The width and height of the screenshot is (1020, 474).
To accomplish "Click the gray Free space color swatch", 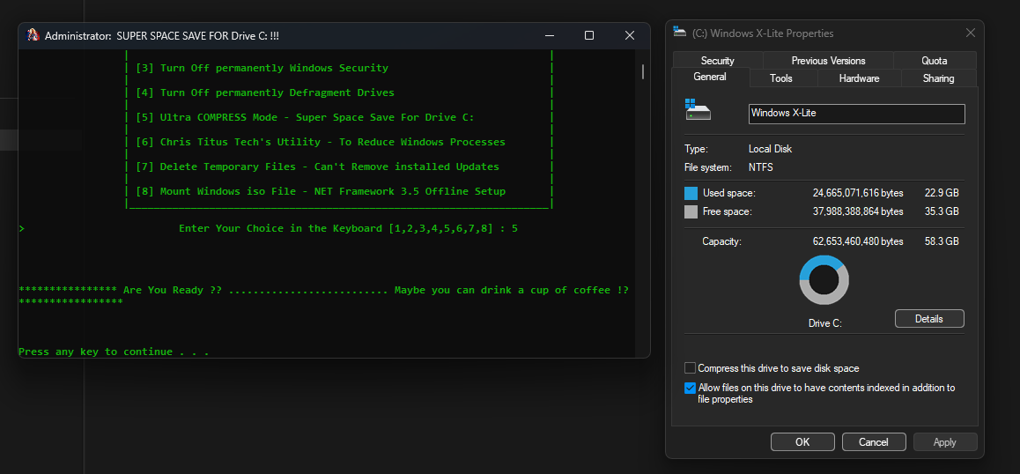I will (691, 211).
